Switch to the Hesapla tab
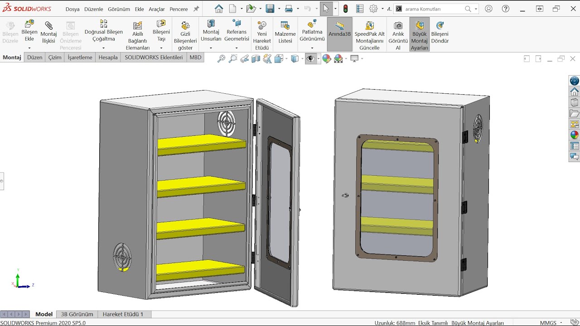580x326 pixels. coord(108,58)
